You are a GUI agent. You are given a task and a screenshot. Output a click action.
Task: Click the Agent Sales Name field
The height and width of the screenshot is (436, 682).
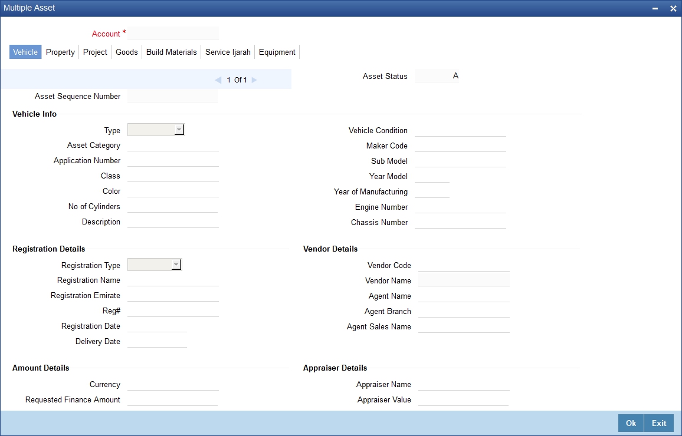[x=464, y=326]
